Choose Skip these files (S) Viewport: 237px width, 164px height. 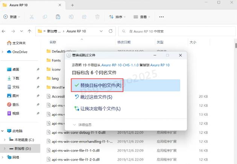coord(94,97)
